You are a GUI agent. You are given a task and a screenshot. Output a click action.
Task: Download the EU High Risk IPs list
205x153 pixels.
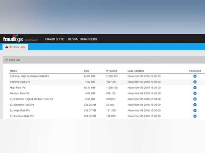point(195,111)
